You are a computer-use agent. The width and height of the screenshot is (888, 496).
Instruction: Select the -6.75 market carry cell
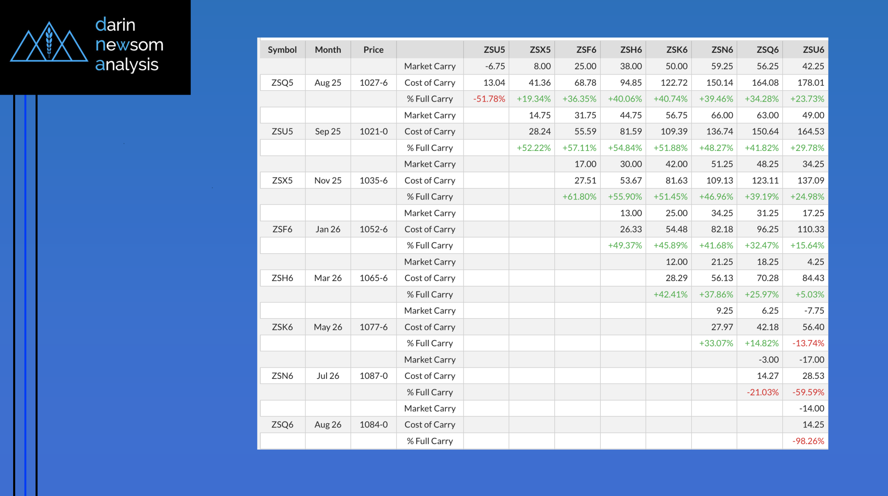495,67
